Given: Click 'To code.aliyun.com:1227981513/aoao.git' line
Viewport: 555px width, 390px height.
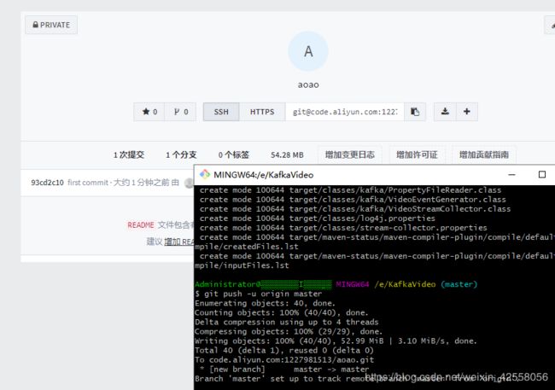Looking at the screenshot, I should pos(284,360).
